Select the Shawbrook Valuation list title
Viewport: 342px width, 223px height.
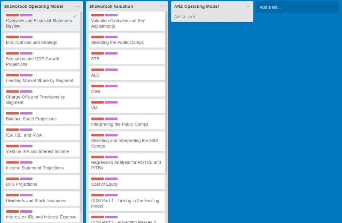point(111,6)
